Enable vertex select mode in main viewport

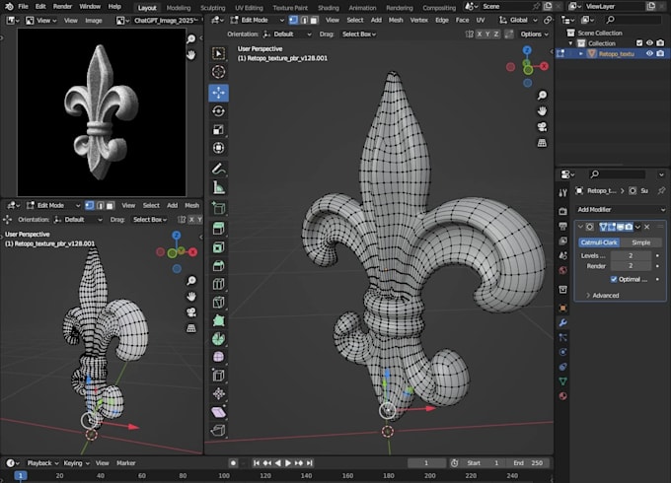click(x=294, y=20)
